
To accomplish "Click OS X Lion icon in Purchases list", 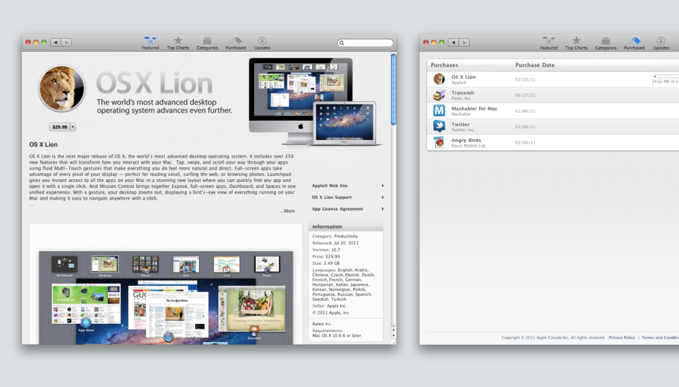I will (439, 79).
